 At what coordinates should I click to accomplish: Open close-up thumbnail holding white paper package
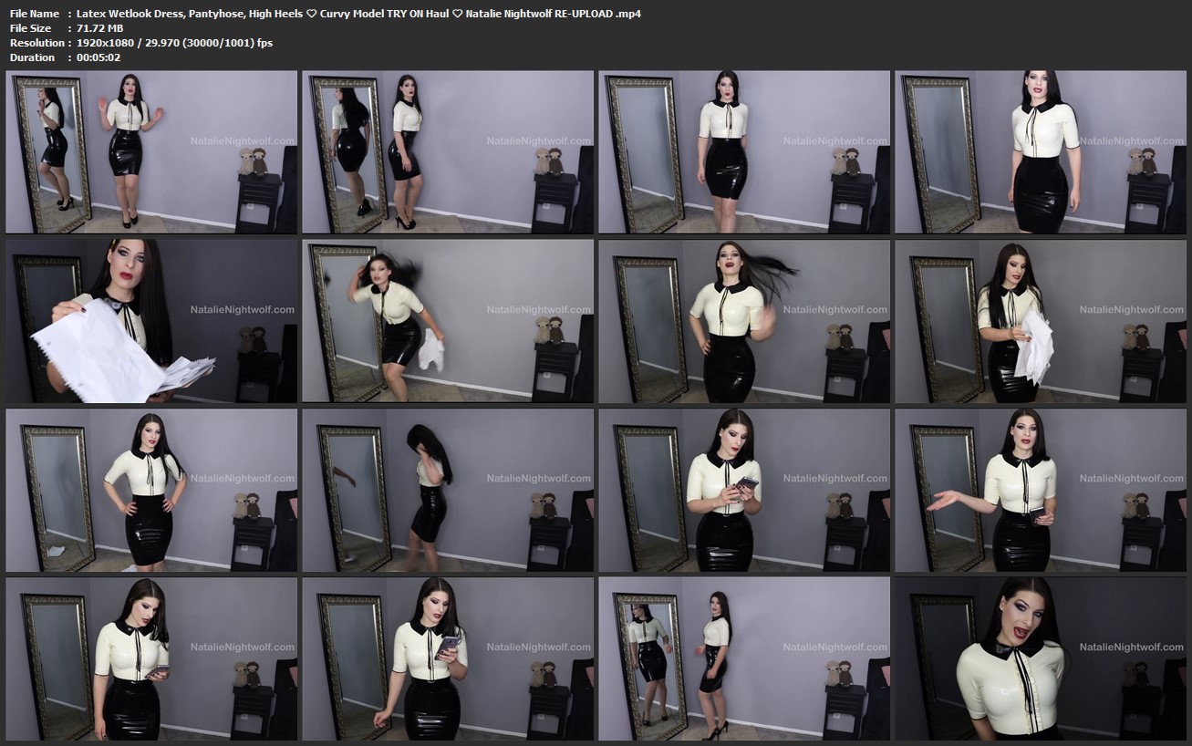click(151, 321)
